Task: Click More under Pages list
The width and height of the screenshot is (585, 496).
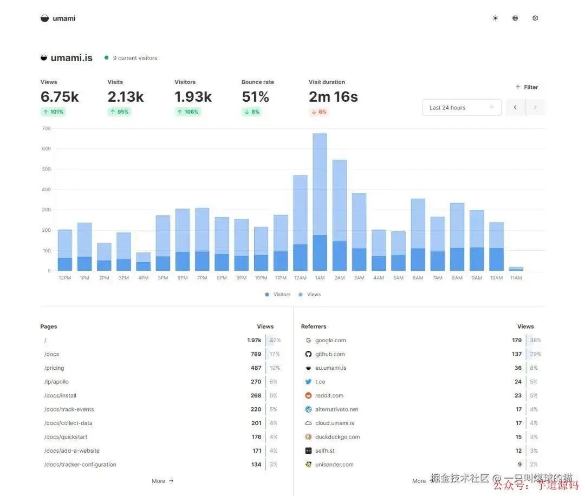Action: (x=162, y=481)
